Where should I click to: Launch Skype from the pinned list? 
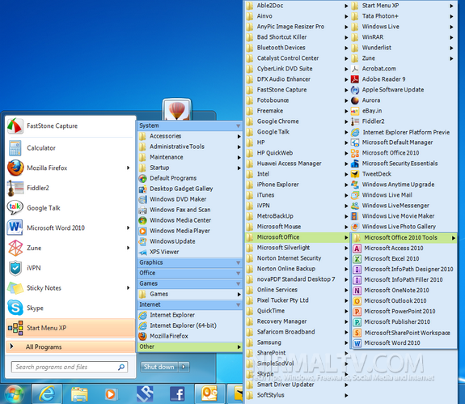click(x=70, y=308)
